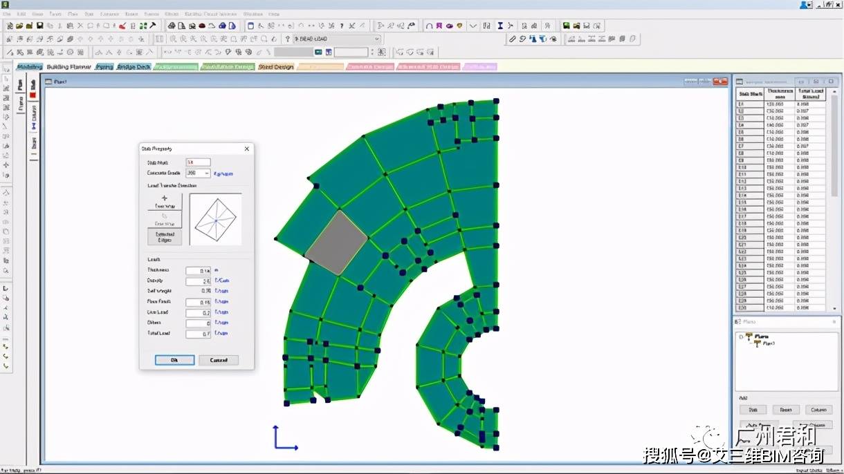Open the Concrete Grade dropdown
The height and width of the screenshot is (474, 844).
(207, 173)
